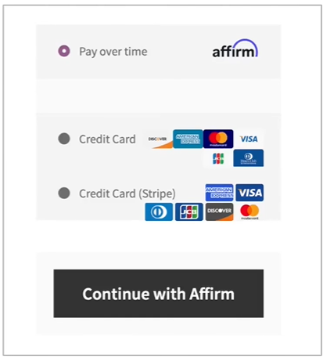Select the Credit Card (Stripe) radio button
This screenshot has height=358, width=323.
click(x=64, y=193)
